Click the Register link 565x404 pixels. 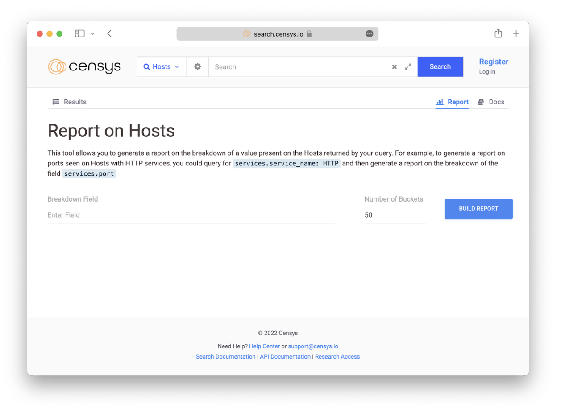[x=494, y=62]
